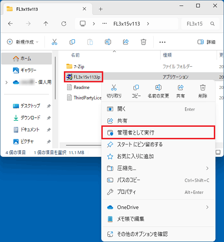The width and height of the screenshot is (224, 242).
Task: Sort by 種類 column header
Action: pyautogui.click(x=168, y=55)
